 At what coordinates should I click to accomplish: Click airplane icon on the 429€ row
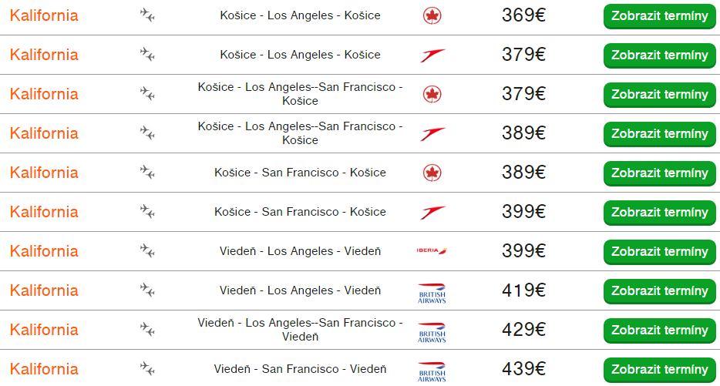(147, 329)
